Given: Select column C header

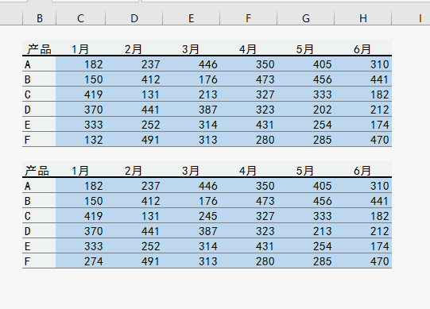Looking at the screenshot, I should (x=80, y=18).
